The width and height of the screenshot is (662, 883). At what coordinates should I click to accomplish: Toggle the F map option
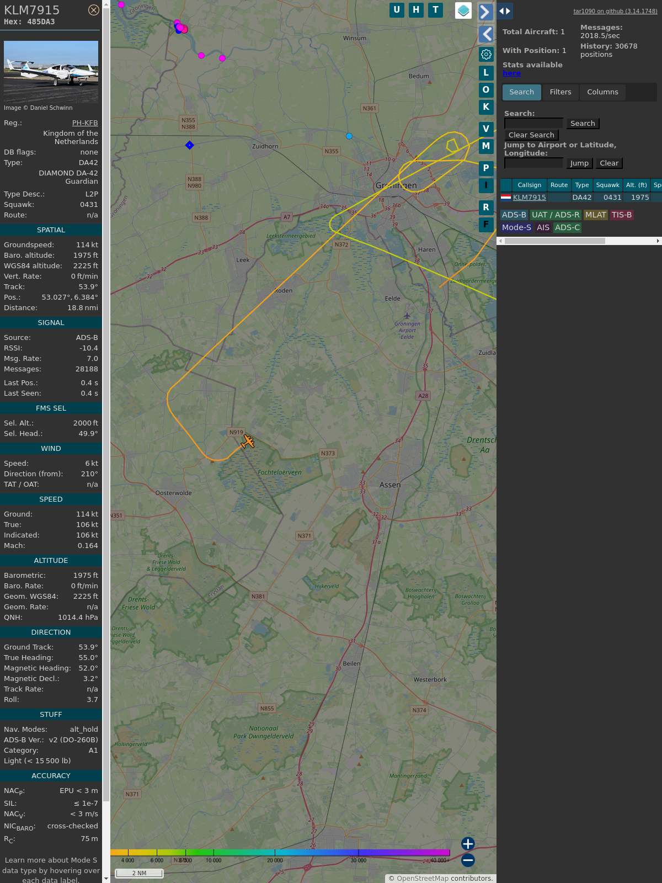(x=486, y=224)
